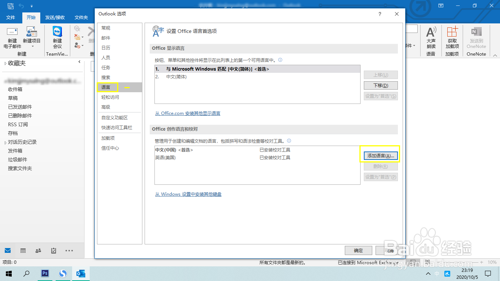The image size is (500, 281).
Task: Open the 垃圾邮件 folder
Action: (18, 160)
